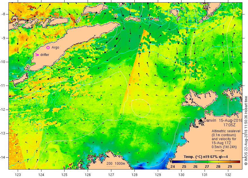Screen dimensions: 248x178
Task: Select the 'Argo' label
Action: pyautogui.click(x=55, y=47)
